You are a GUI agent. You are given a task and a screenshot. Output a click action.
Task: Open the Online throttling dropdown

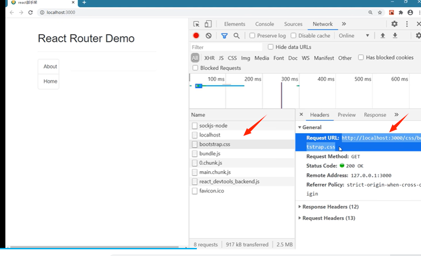coord(354,36)
